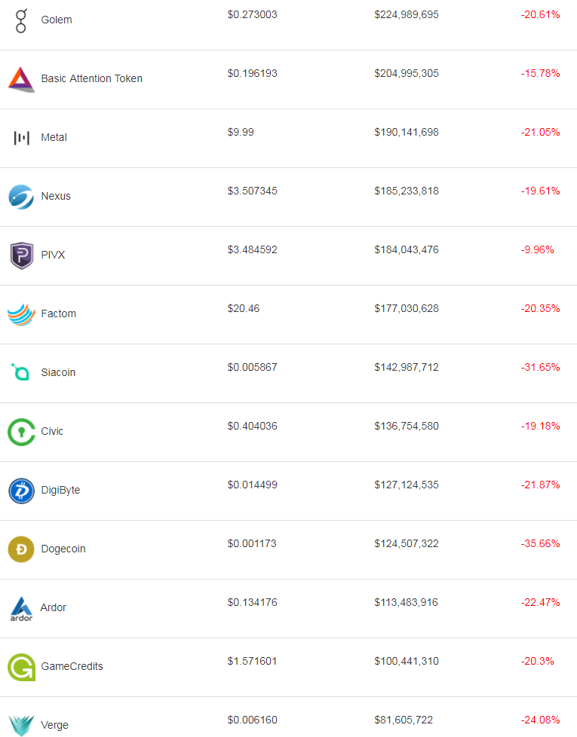This screenshot has height=737, width=577.
Task: Click the Civic keyhole logo icon
Action: [x=21, y=432]
